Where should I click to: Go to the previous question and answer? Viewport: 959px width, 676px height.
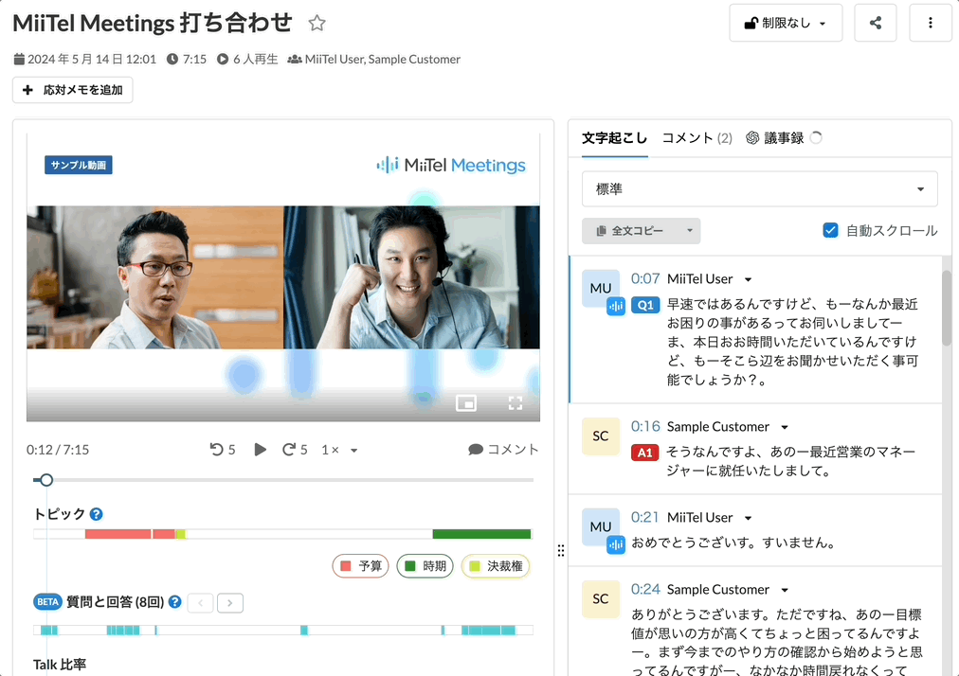(x=201, y=603)
